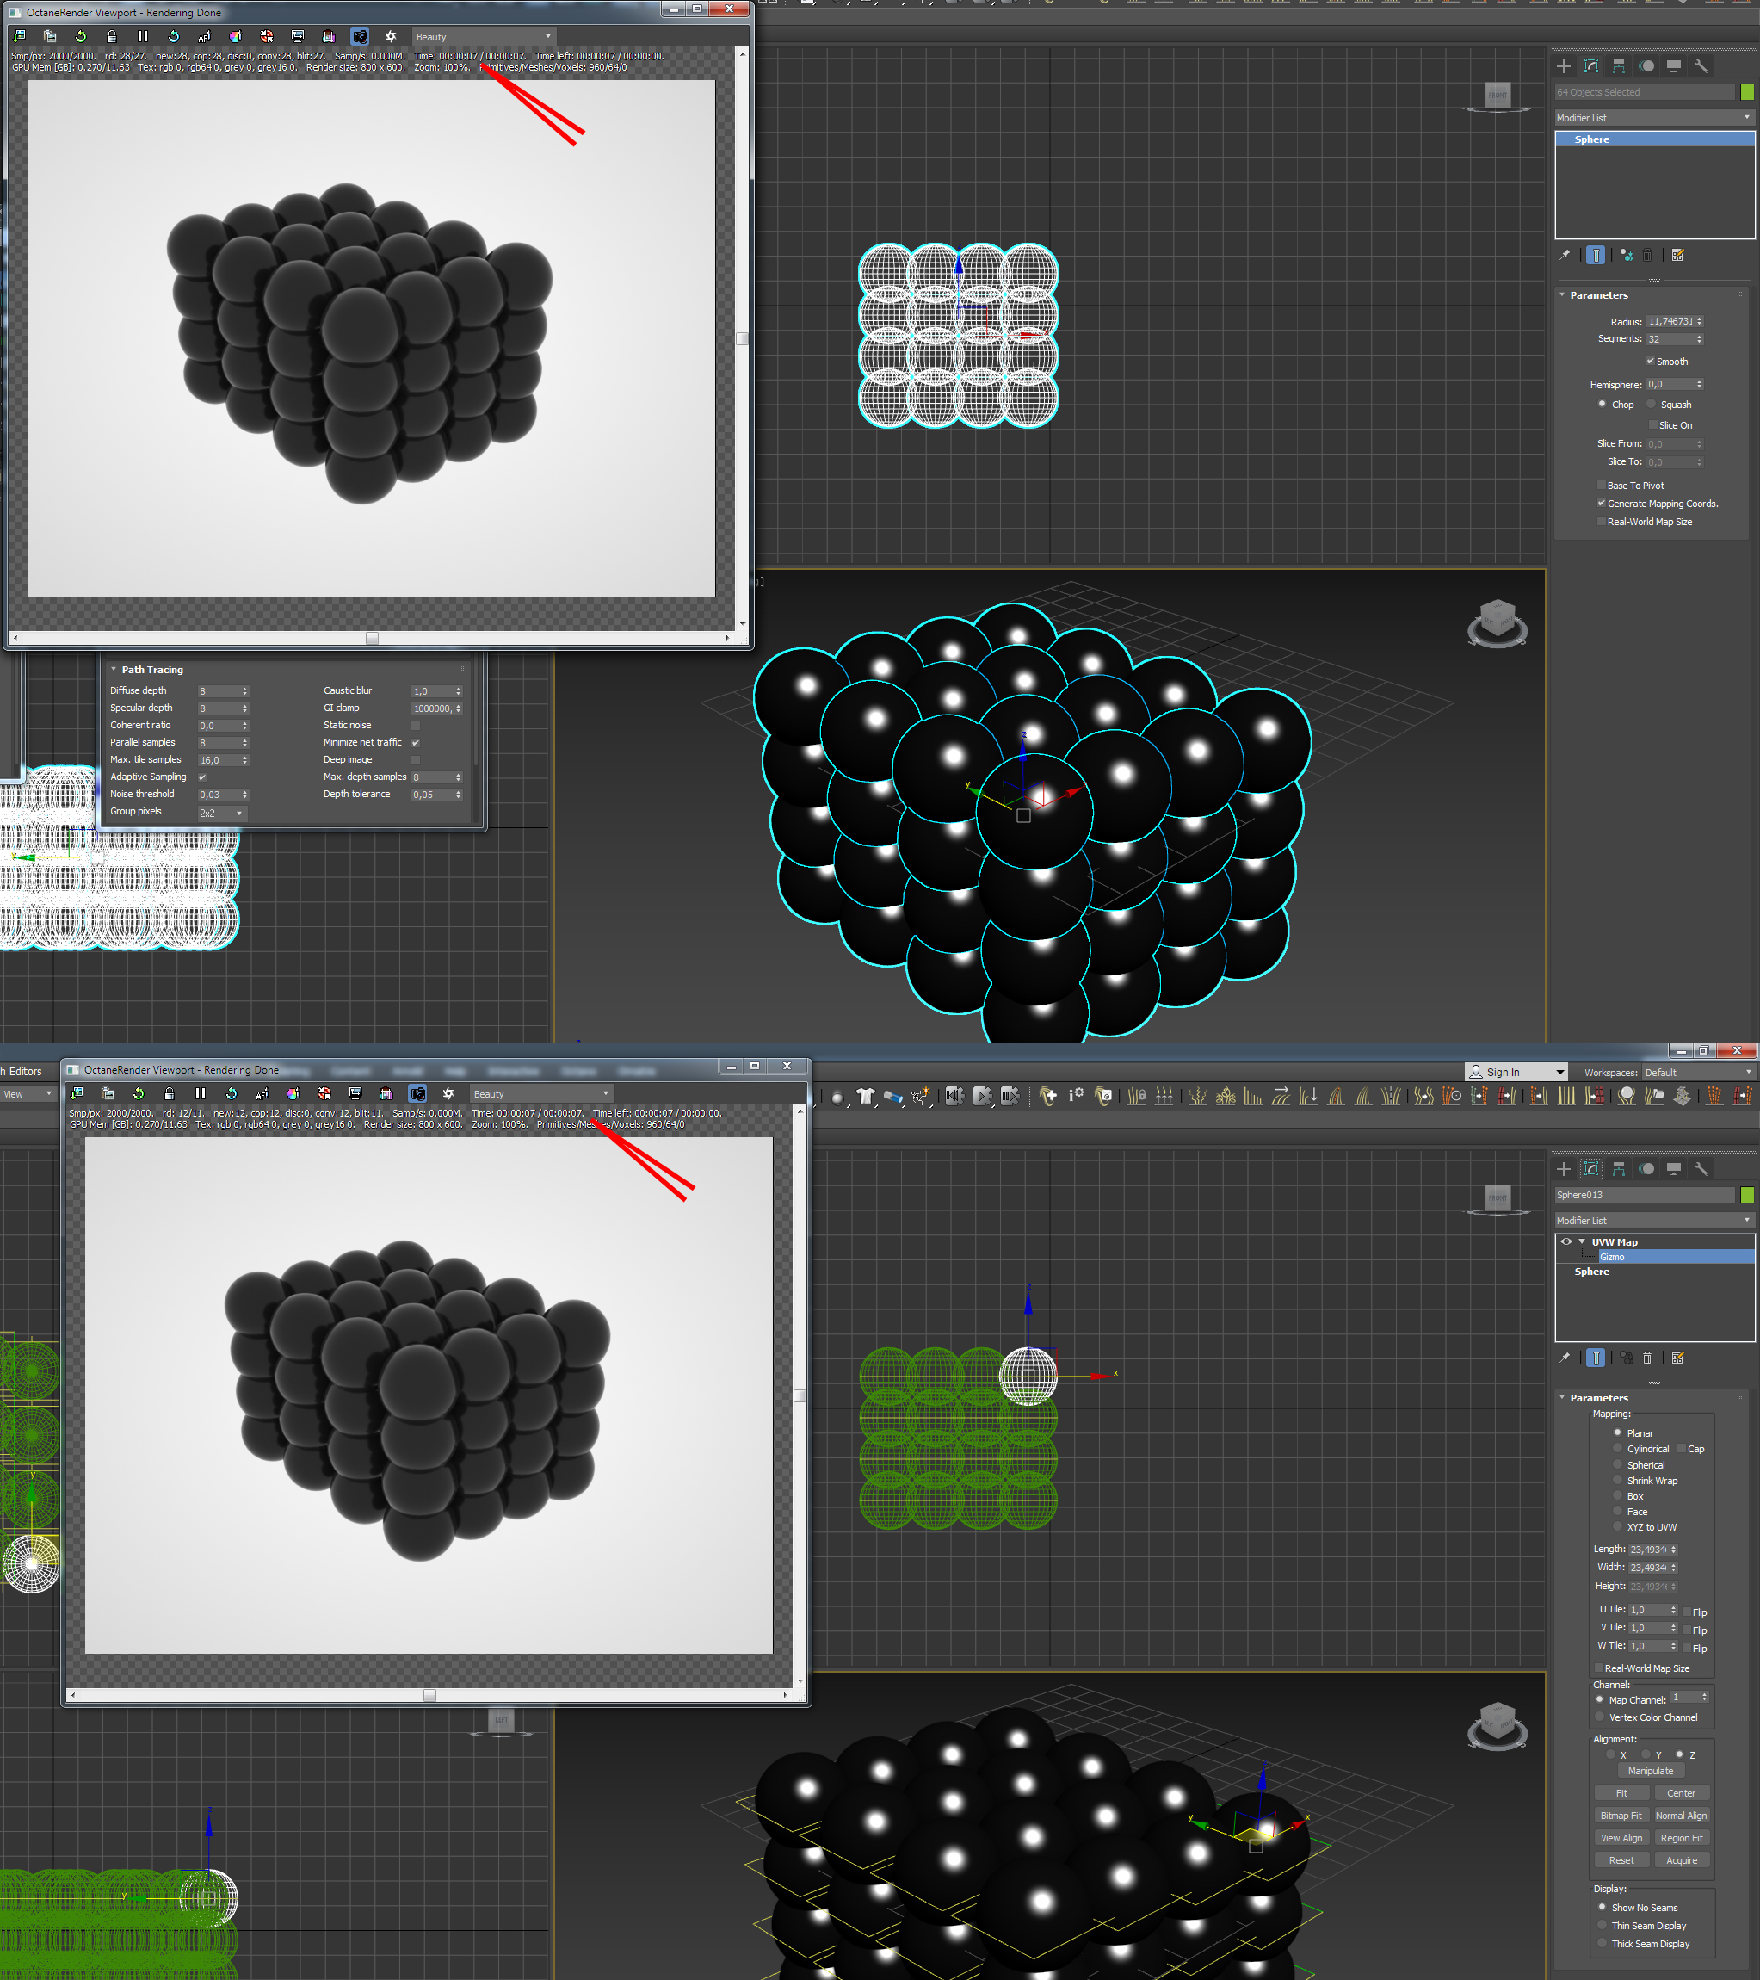
Task: Open the Group pixels 2x2 dropdown
Action: pyautogui.click(x=223, y=813)
